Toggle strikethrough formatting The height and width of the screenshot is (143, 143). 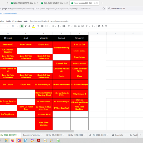[29, 26]
